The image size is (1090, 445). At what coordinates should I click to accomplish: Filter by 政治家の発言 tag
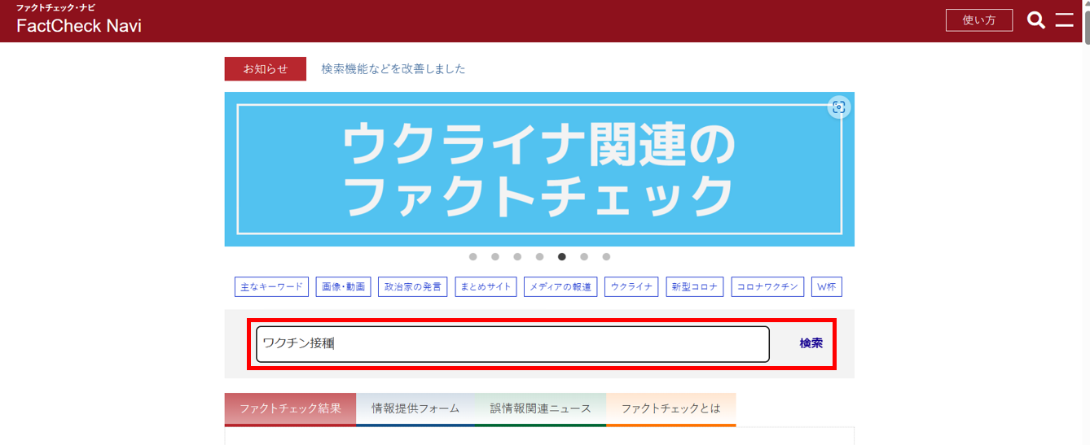point(413,287)
